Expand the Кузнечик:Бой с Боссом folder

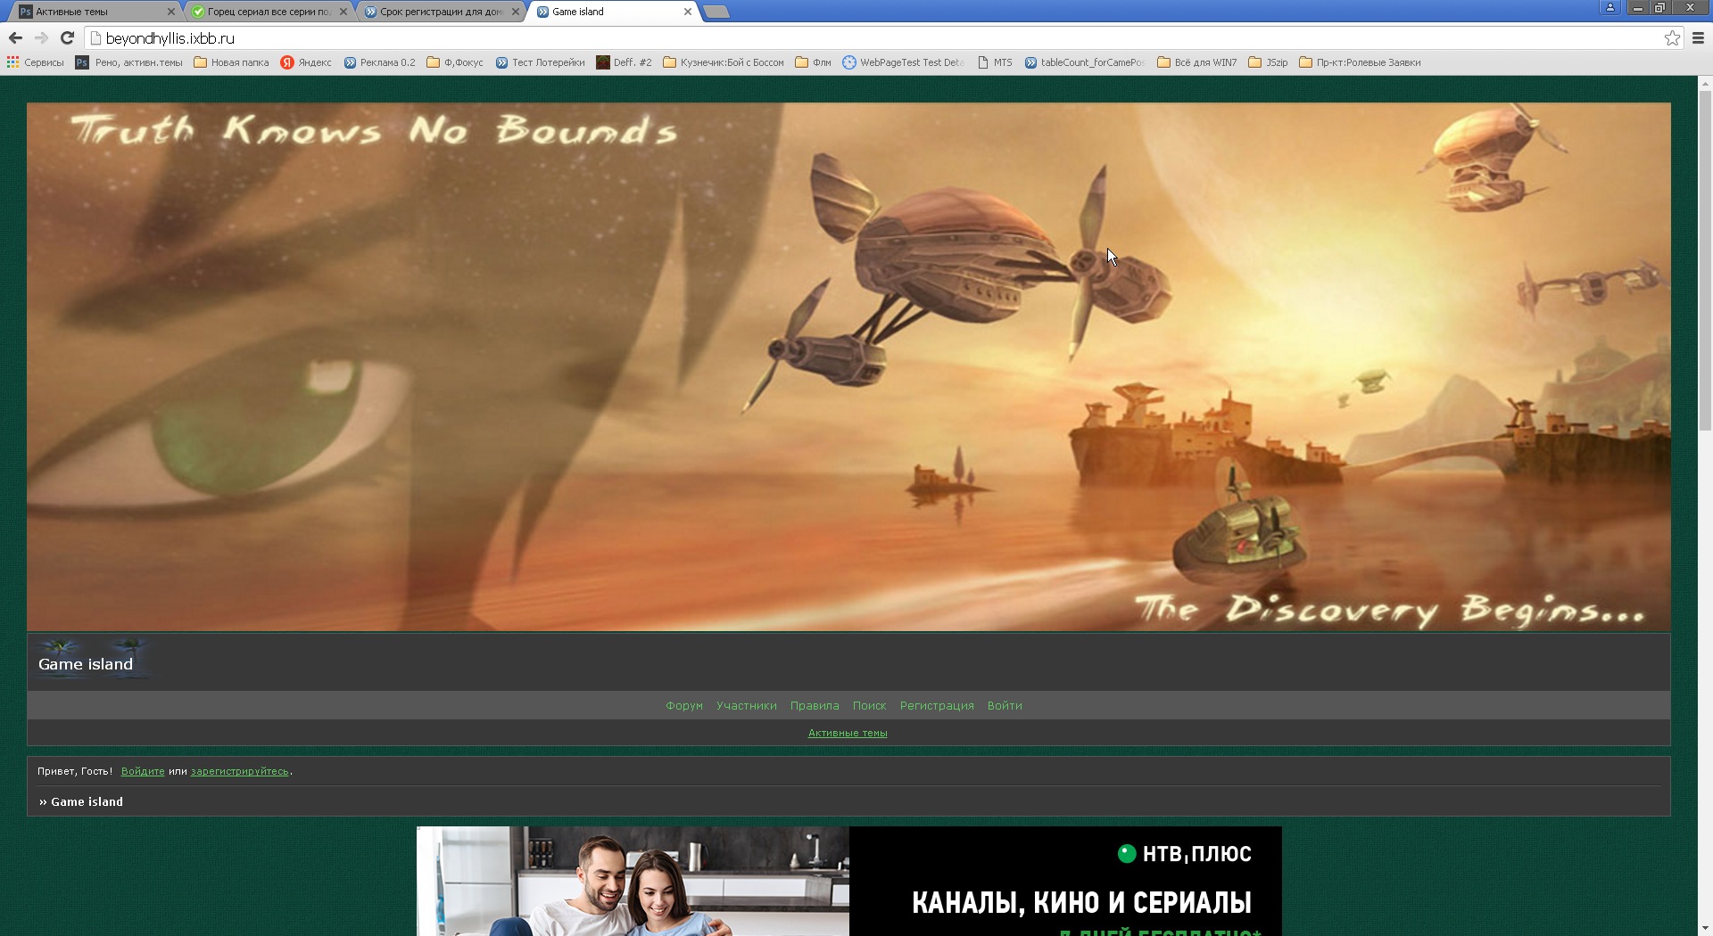[x=724, y=62]
